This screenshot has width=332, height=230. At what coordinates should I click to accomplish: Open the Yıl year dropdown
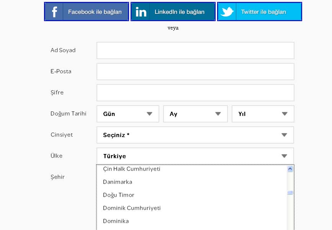click(x=263, y=114)
